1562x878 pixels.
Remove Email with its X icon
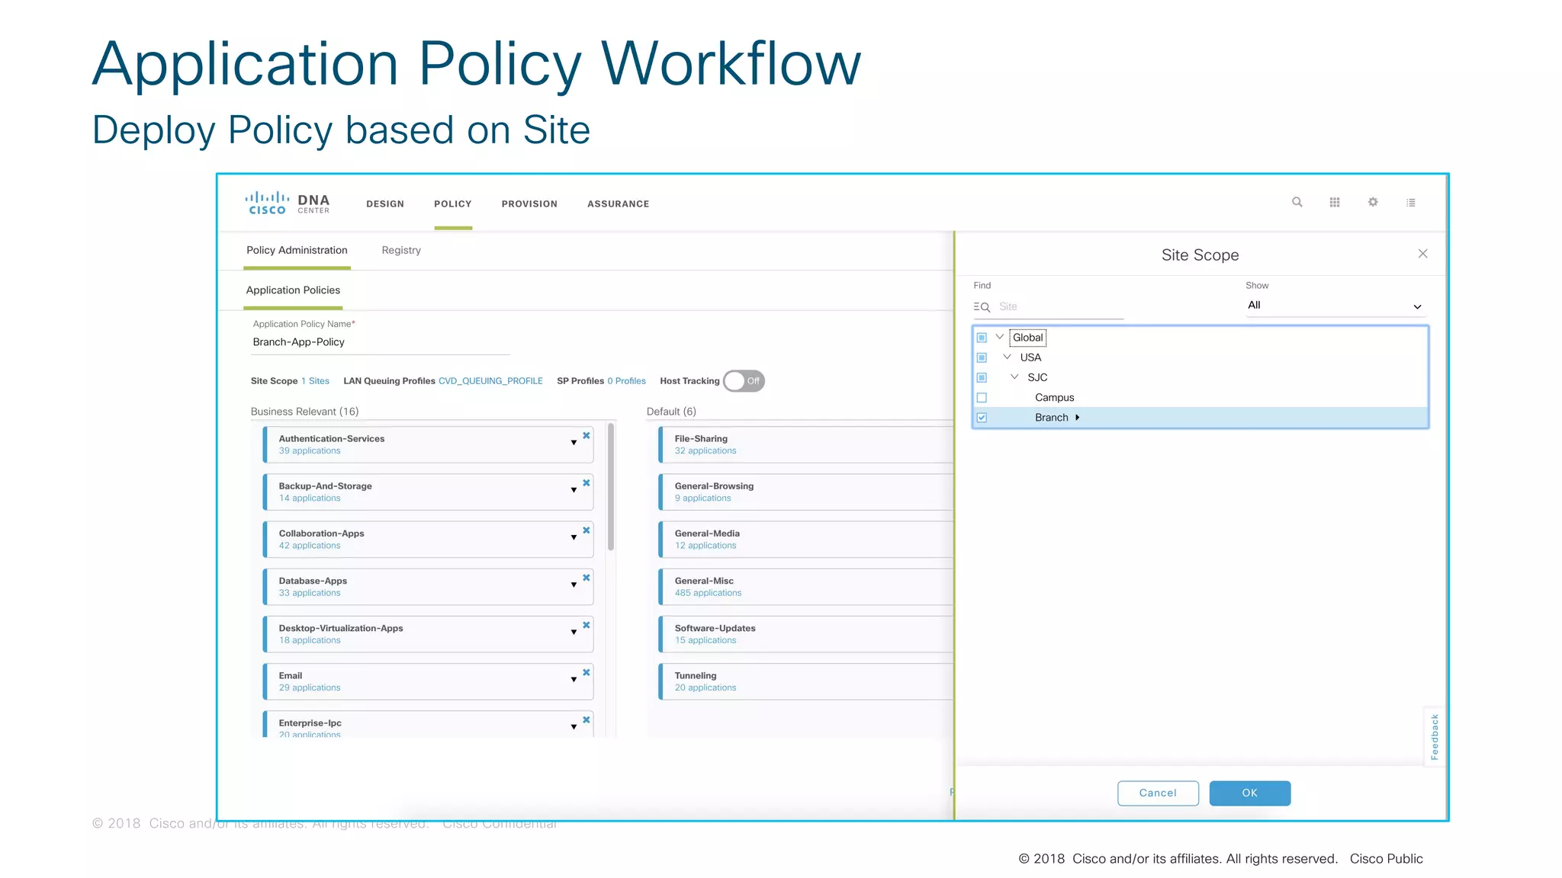coord(587,672)
